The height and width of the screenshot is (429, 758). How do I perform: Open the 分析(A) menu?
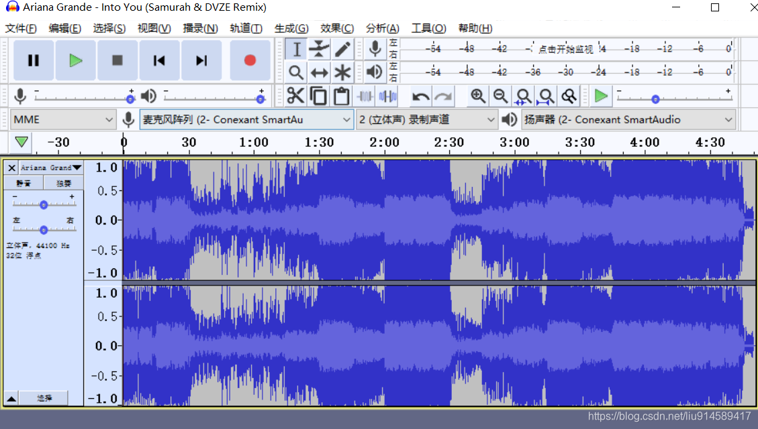click(x=383, y=28)
